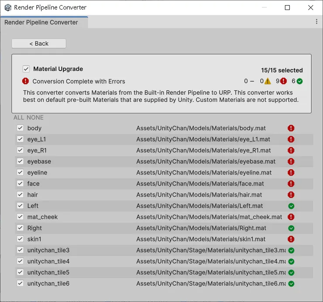
Task: Open the window's three-dot options menu
Action: click(317, 21)
